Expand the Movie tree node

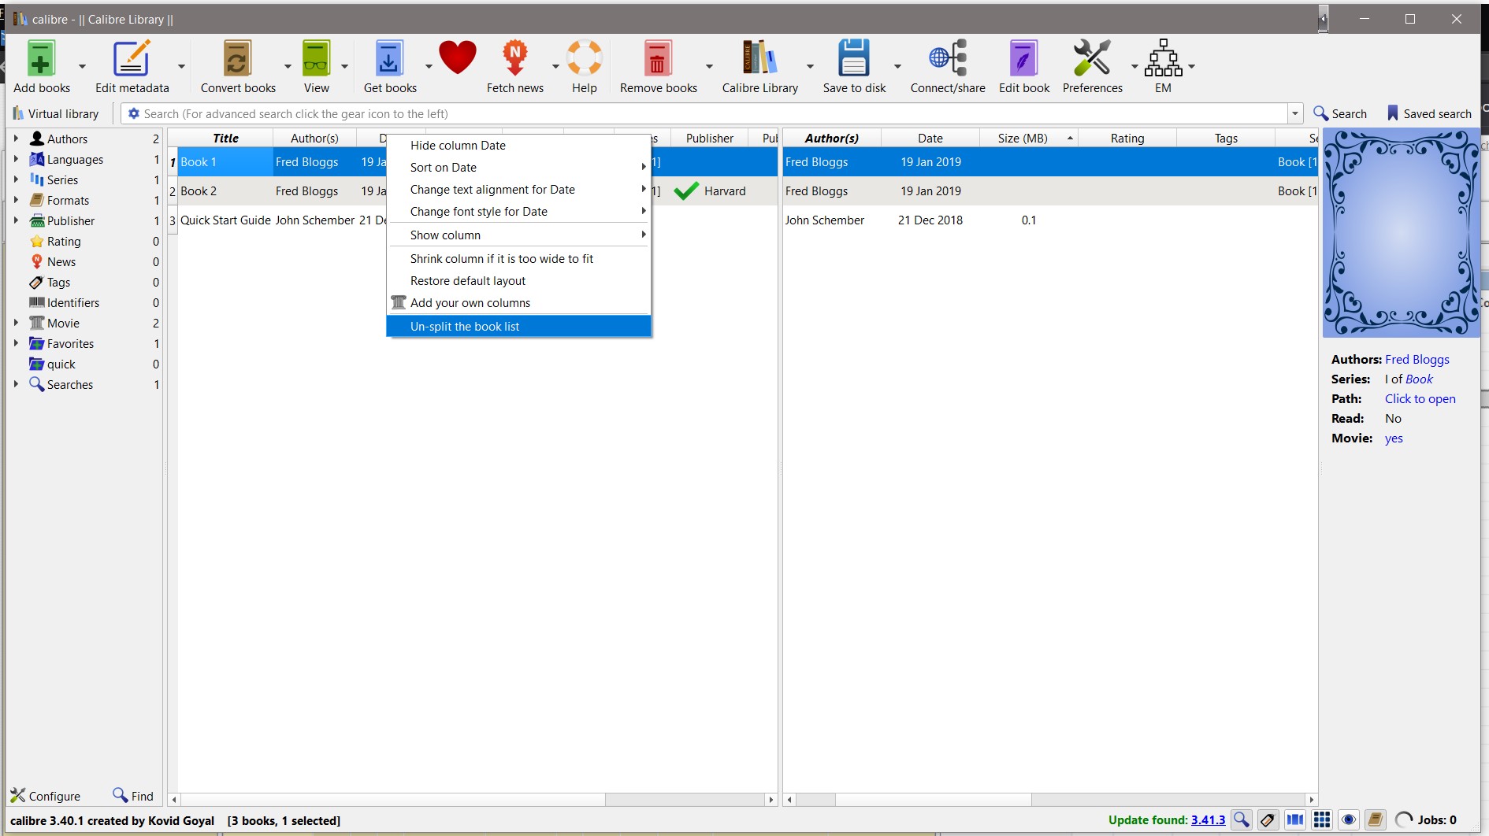16,323
